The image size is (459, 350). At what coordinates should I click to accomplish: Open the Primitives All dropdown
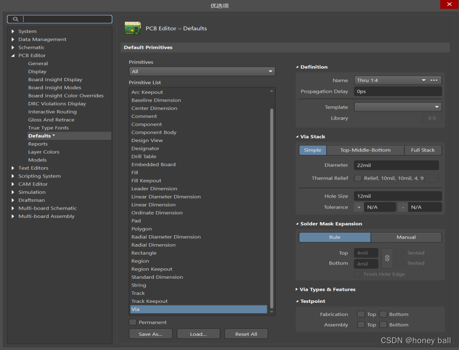pyautogui.click(x=202, y=71)
